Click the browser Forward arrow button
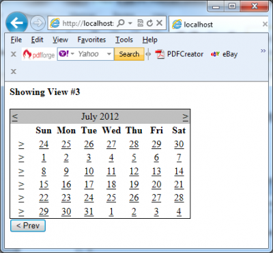 (x=38, y=23)
